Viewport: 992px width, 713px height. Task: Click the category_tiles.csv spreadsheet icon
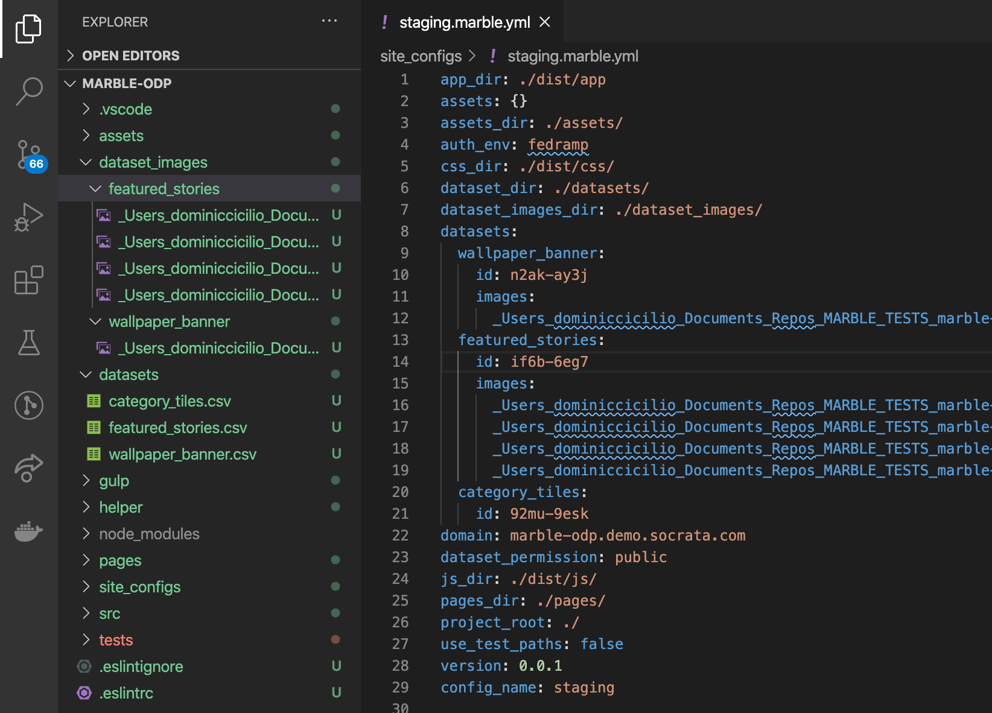coord(94,401)
